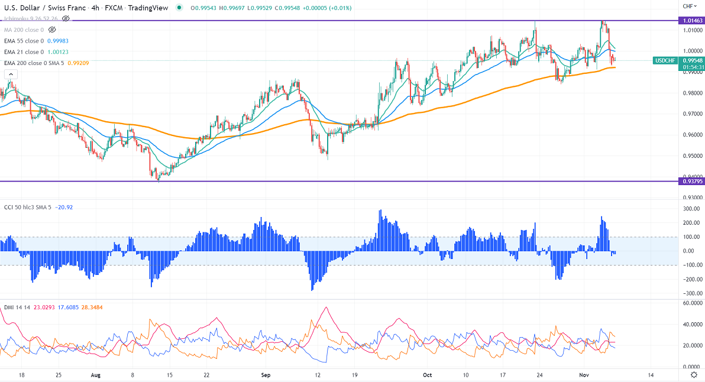
Task: Click the EMA 200 value 0.99209
Action: tap(78, 63)
